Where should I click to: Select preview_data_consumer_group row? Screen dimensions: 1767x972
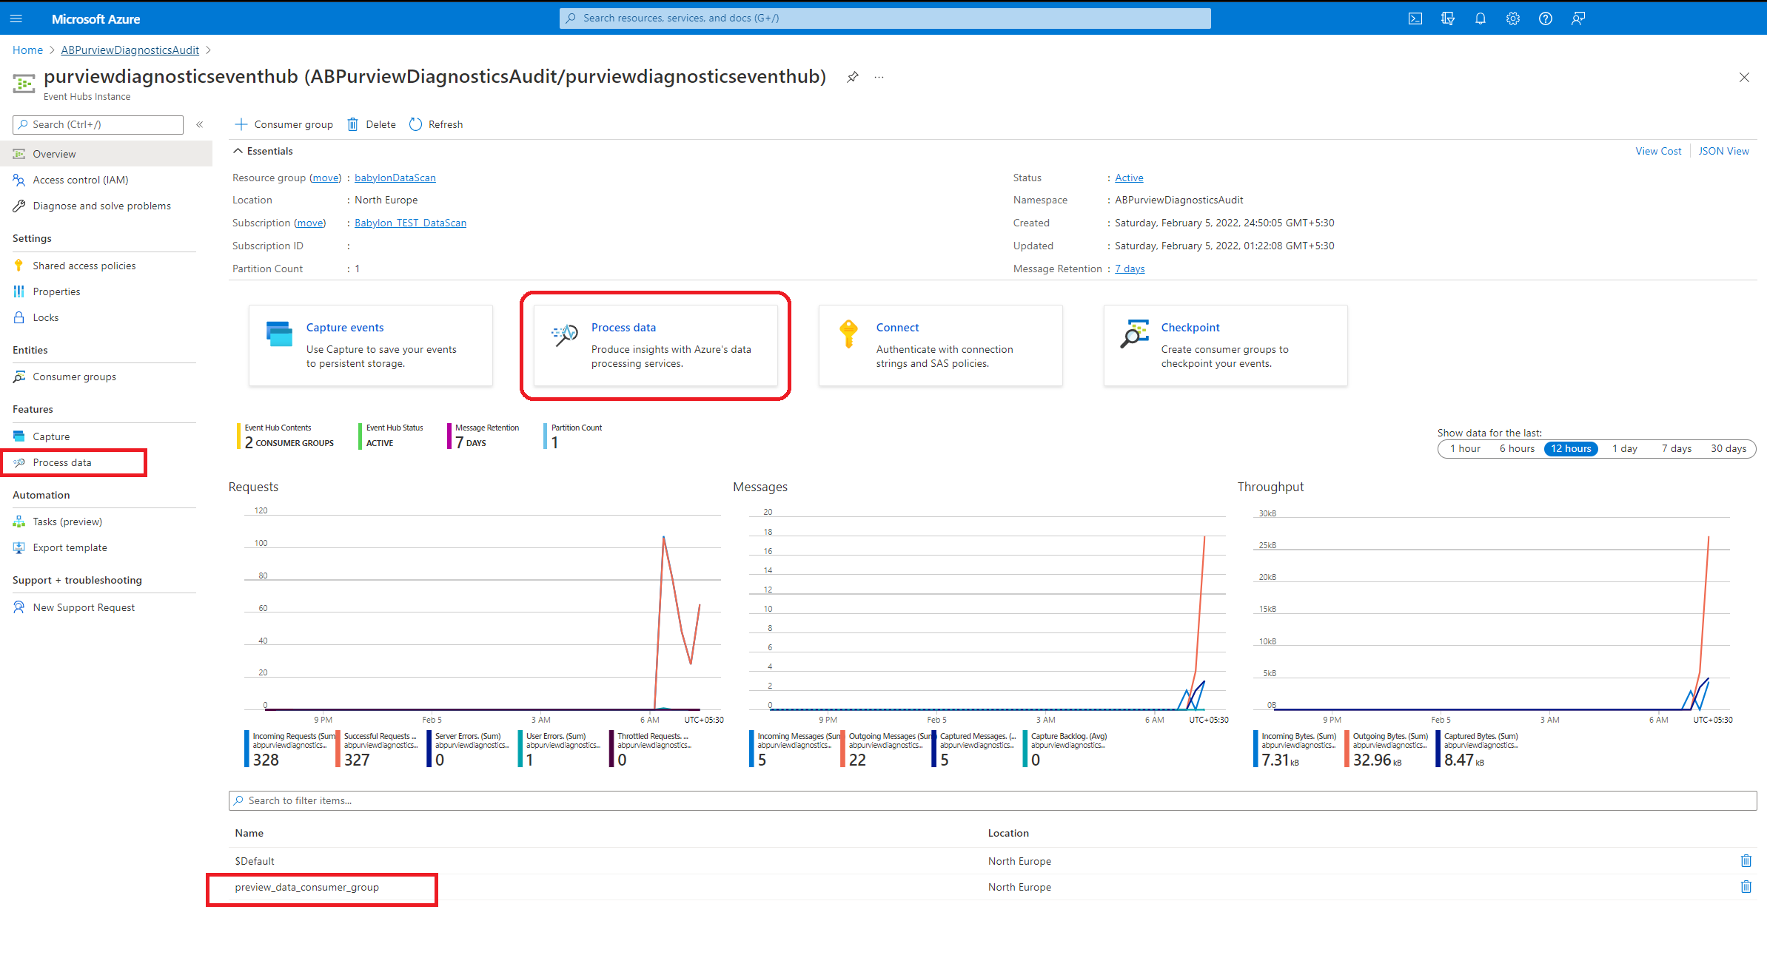tap(992, 887)
